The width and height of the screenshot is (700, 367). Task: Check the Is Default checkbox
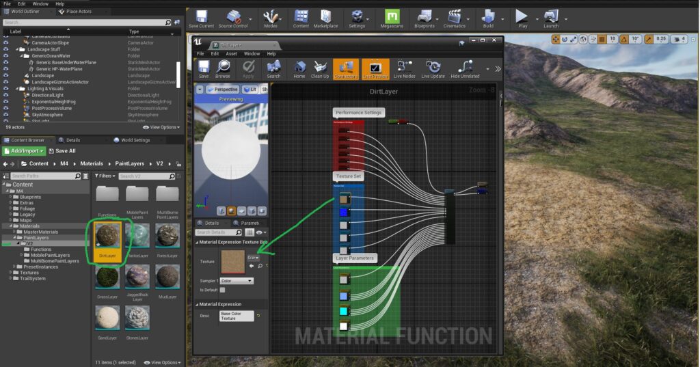coord(222,290)
